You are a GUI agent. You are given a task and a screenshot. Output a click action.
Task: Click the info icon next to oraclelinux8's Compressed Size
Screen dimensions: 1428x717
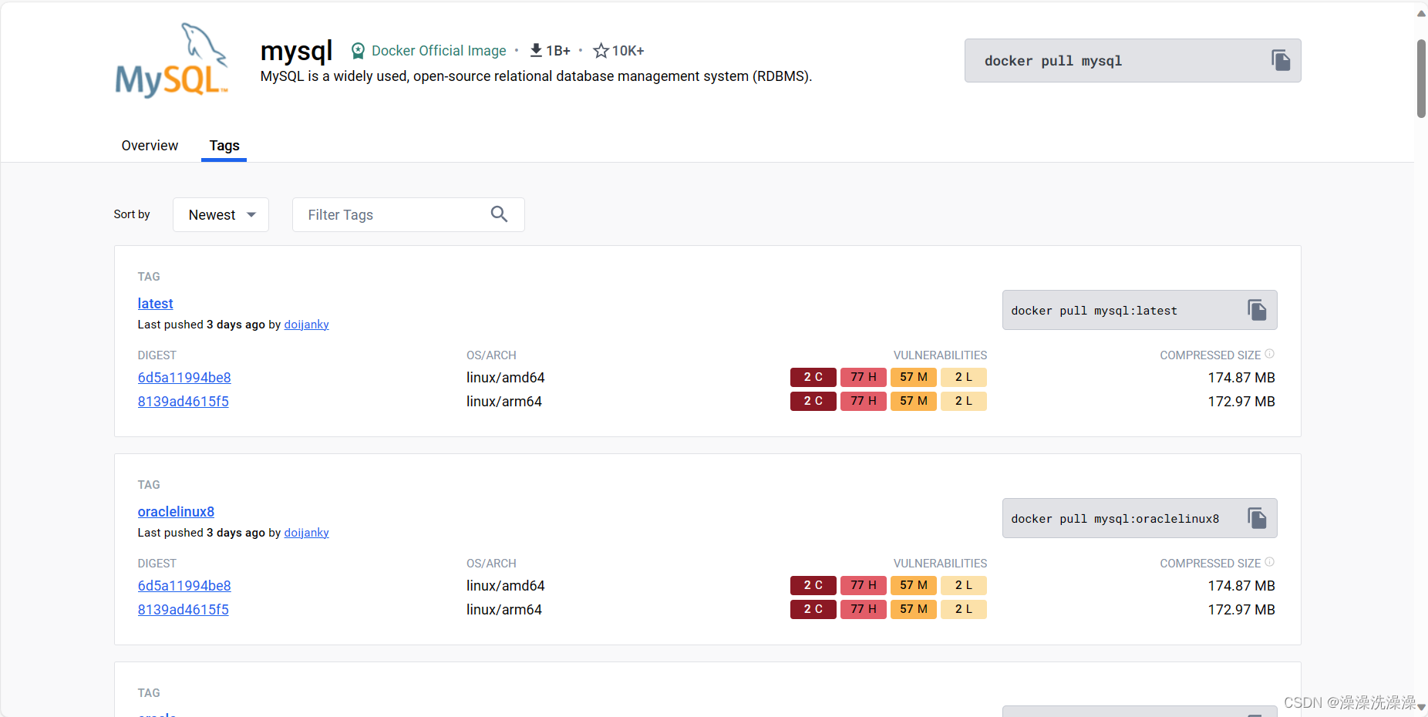pos(1270,562)
